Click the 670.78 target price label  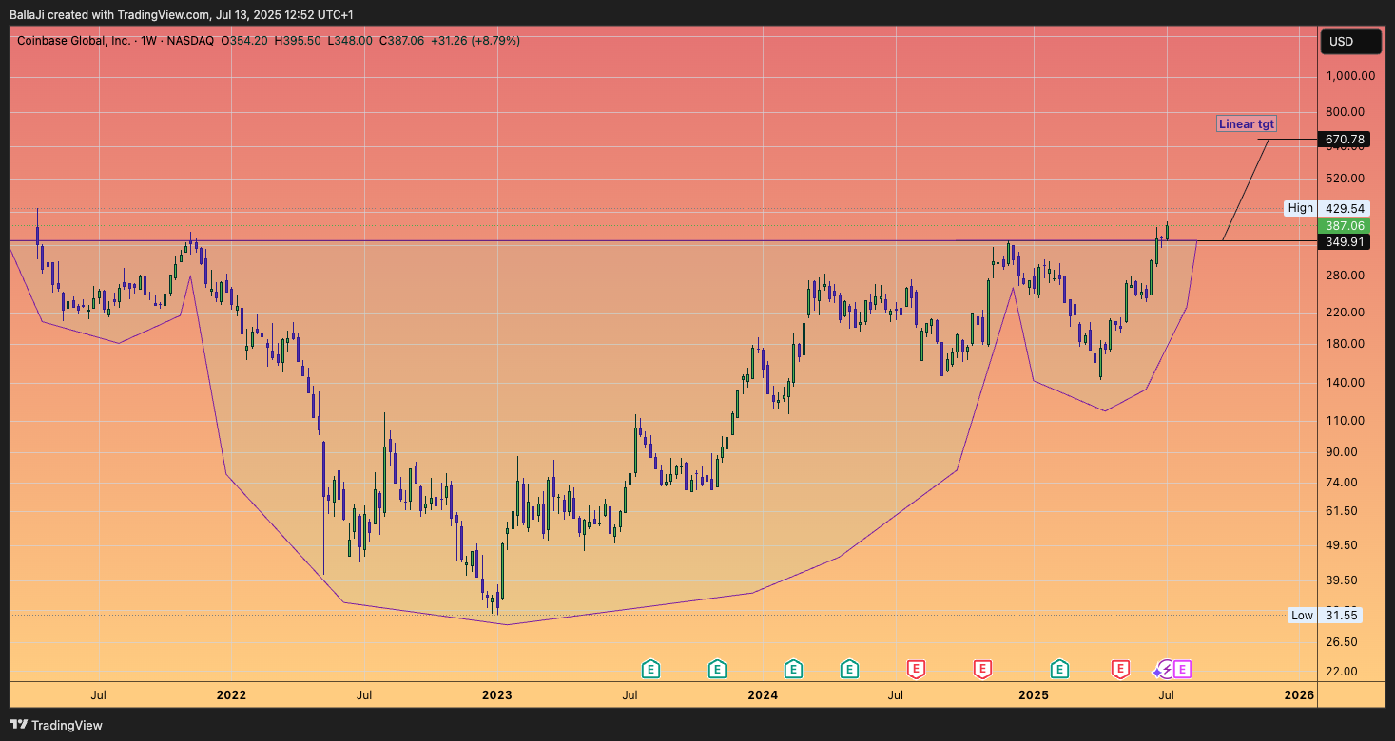(x=1346, y=140)
